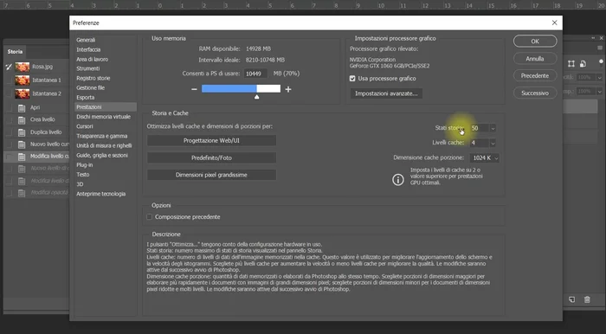The height and width of the screenshot is (334, 606).
Task: Select the Istantanea 1 snapshot thumbnail
Action: (x=22, y=80)
